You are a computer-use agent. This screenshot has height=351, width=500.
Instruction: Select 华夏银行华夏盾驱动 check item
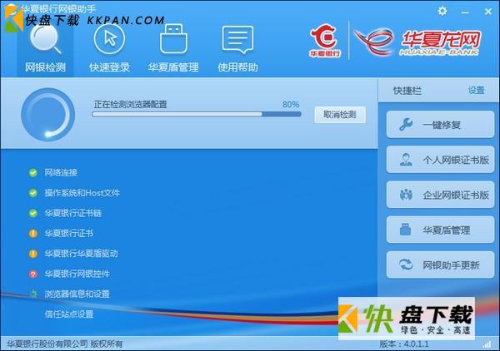click(81, 254)
